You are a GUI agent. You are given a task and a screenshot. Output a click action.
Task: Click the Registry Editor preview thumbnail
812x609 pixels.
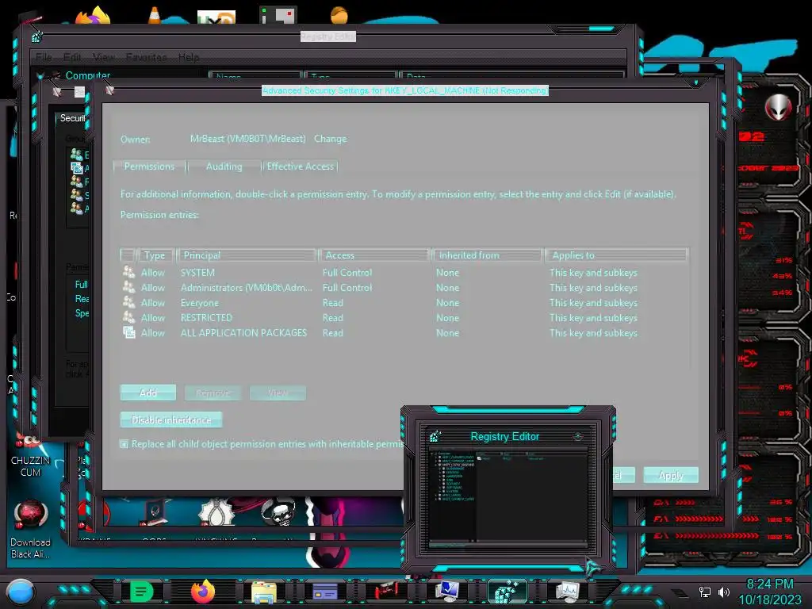coord(508,499)
